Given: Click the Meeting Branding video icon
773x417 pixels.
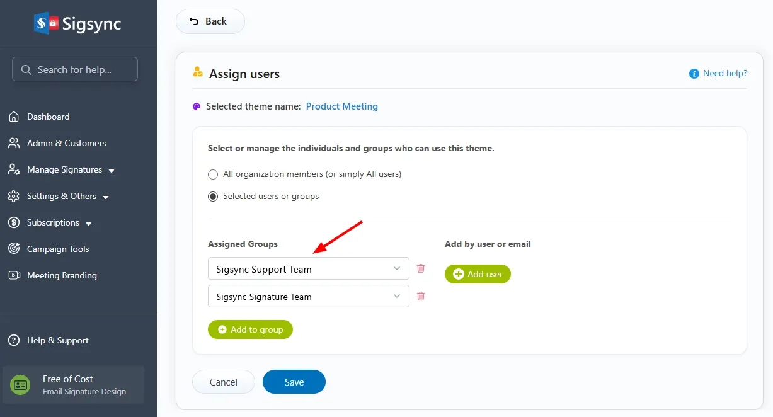Looking at the screenshot, I should [14, 275].
